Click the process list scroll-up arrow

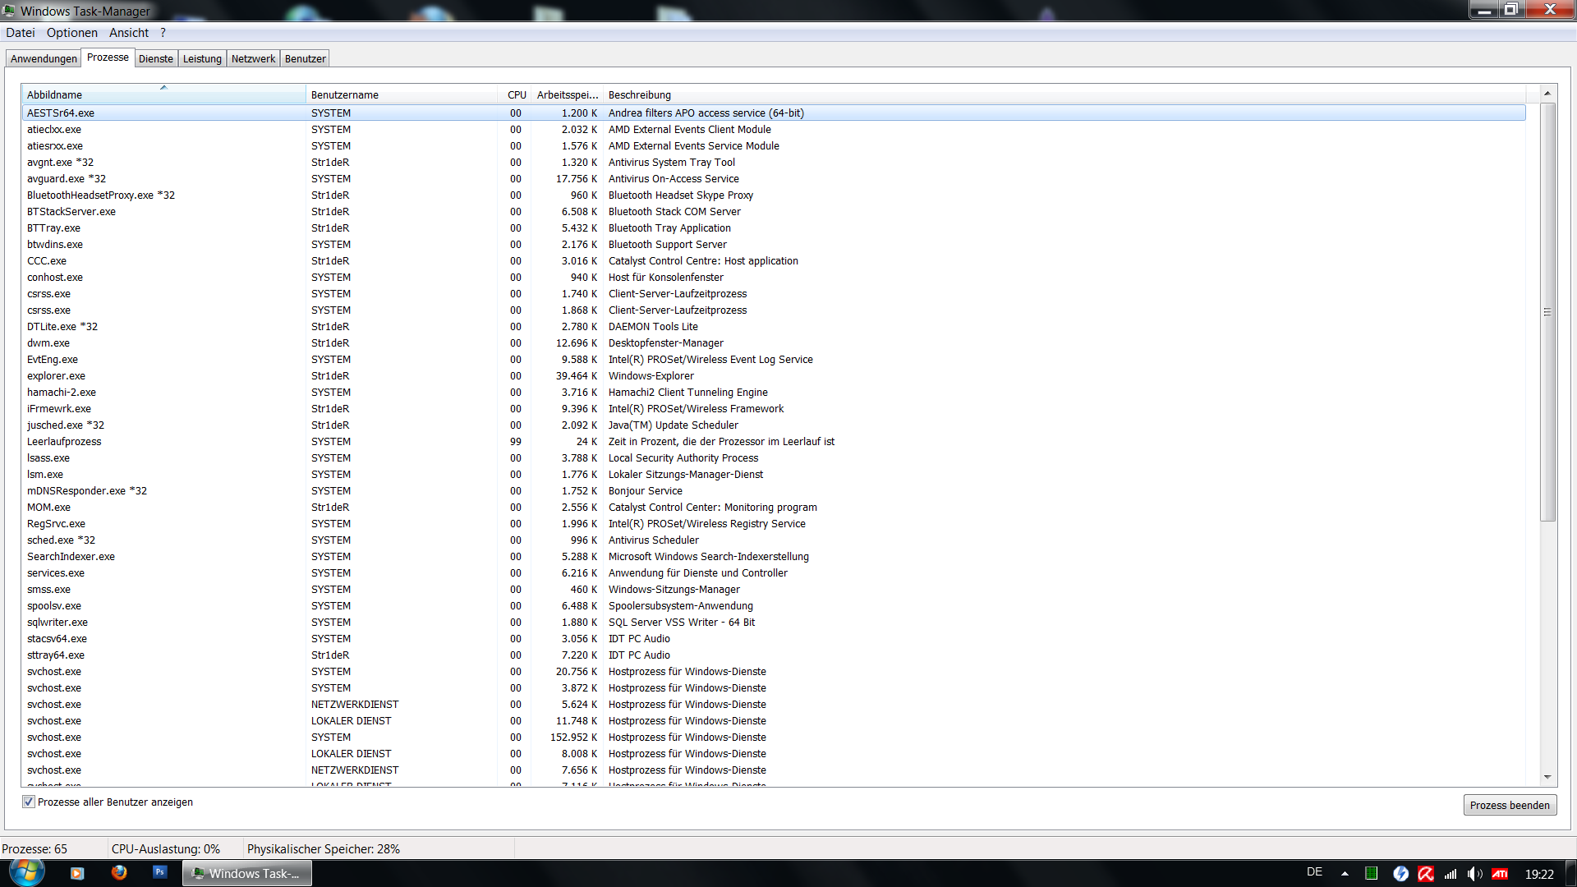tap(1547, 94)
